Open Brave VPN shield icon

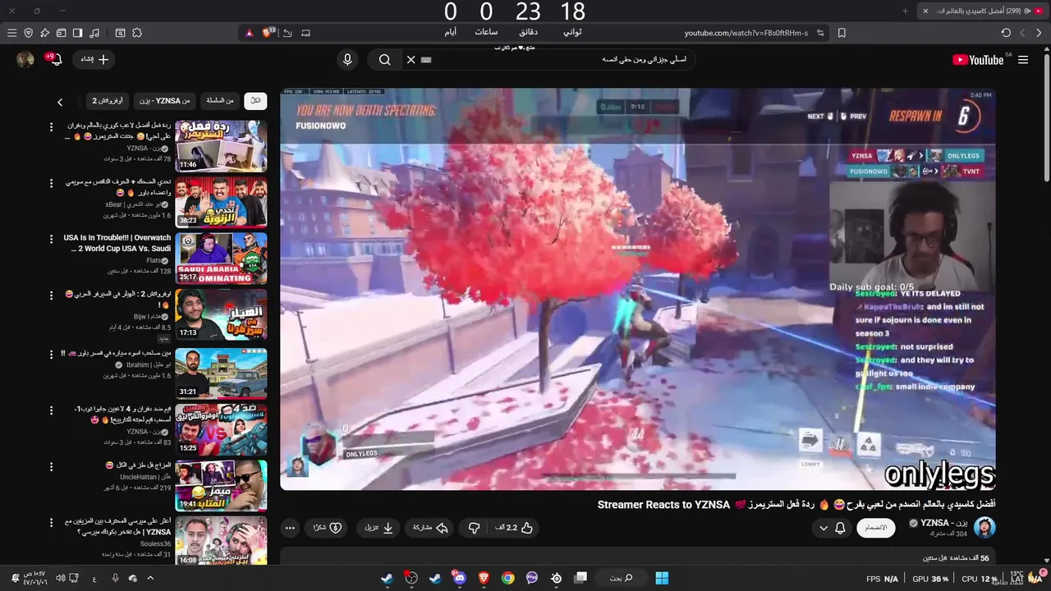(29, 33)
